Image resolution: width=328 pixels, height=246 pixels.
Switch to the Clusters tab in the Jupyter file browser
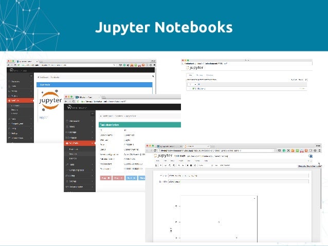point(210,75)
